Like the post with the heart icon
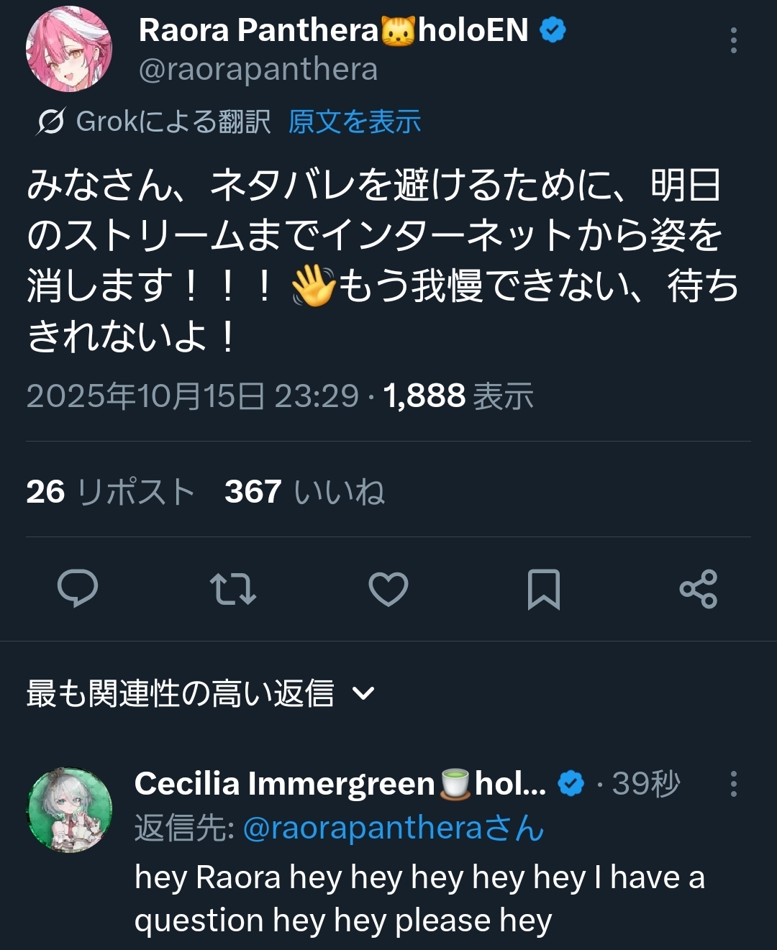777x950 pixels. click(388, 589)
